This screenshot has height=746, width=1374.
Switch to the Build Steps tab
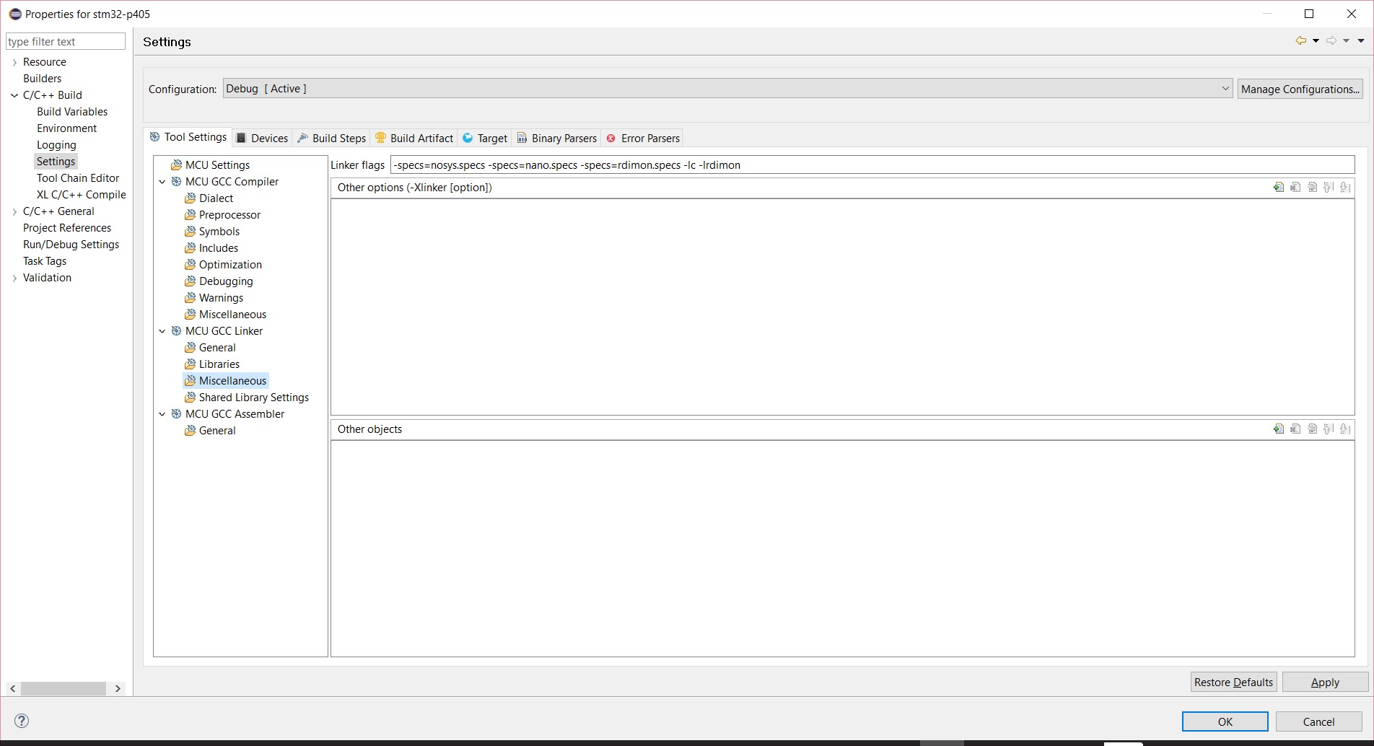tap(332, 139)
